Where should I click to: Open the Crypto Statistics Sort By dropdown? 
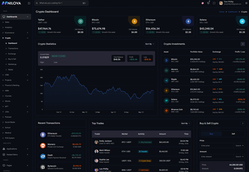(x=149, y=44)
